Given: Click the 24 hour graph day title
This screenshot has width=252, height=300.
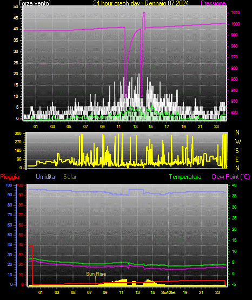Looking at the screenshot, I should tap(141, 3).
